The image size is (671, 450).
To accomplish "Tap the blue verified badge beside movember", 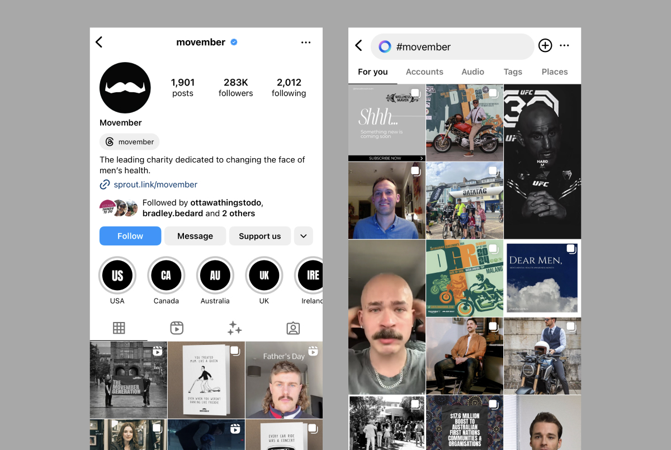I will tap(234, 42).
